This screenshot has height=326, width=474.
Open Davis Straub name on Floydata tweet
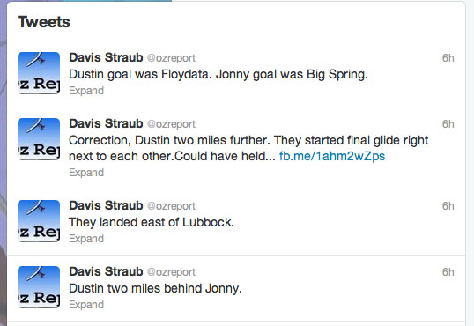click(106, 57)
